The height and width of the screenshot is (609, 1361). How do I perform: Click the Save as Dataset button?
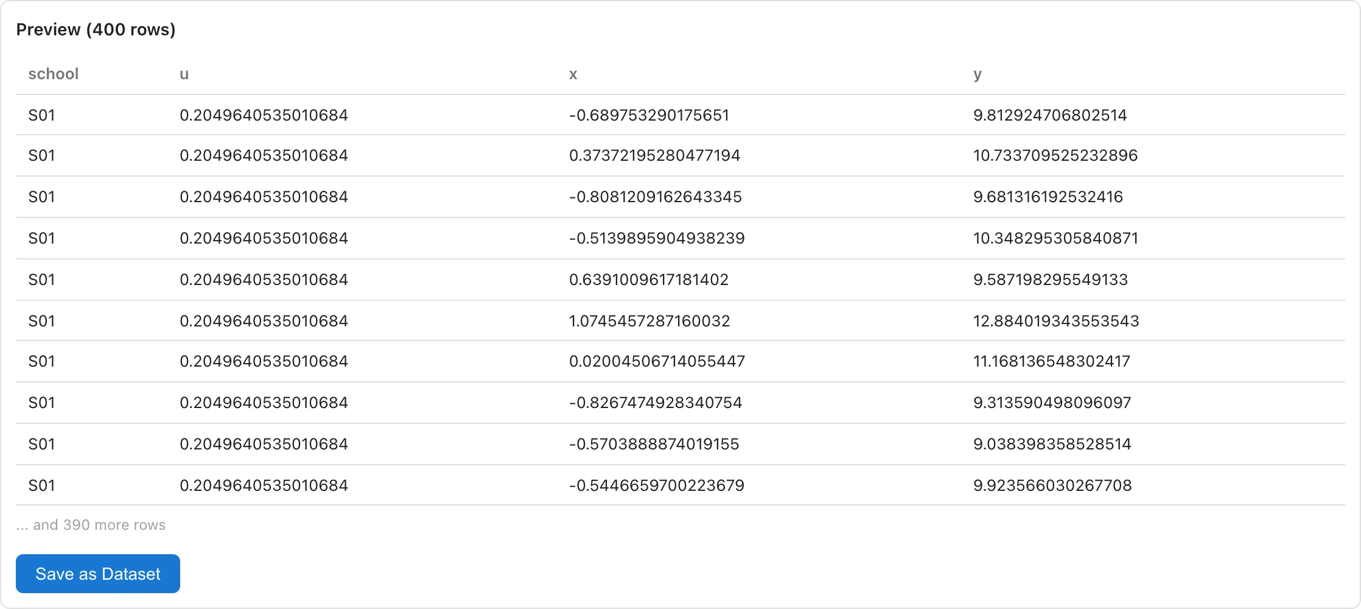tap(98, 574)
